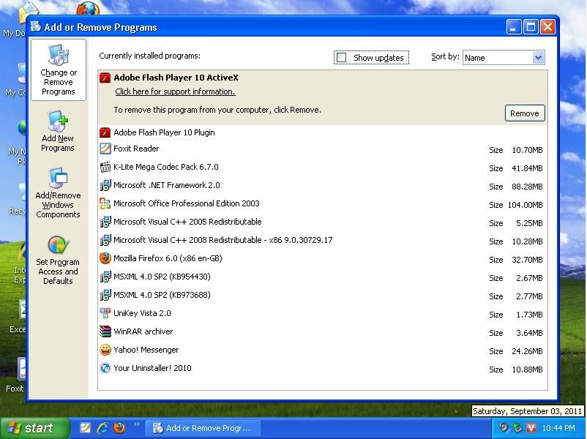This screenshot has width=587, height=439.
Task: Select 'Your Uninstaller! 2010' entry
Action: coord(152,368)
